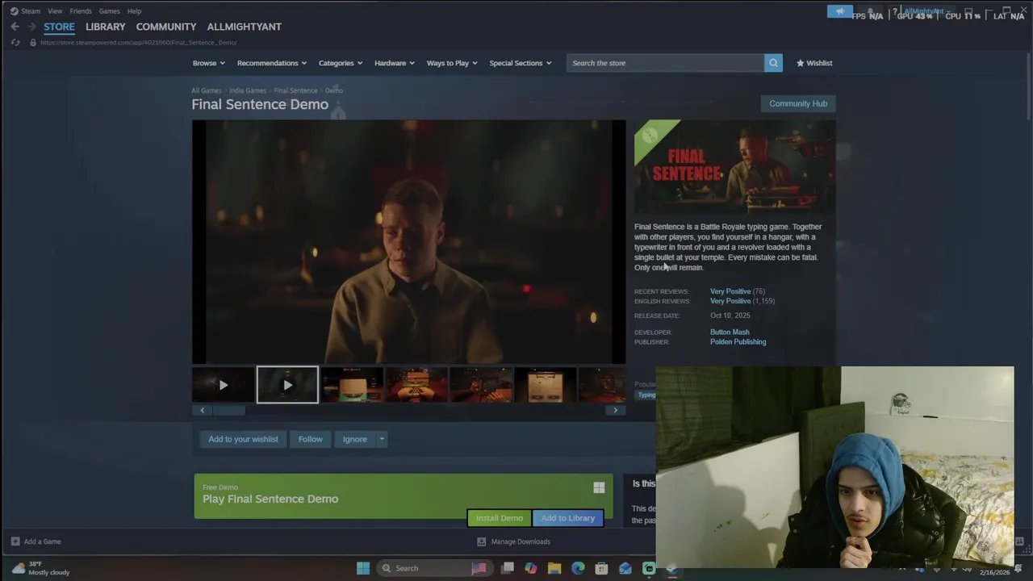This screenshot has width=1033, height=581.
Task: Click the Add a Game plus icon
Action: tap(15, 541)
